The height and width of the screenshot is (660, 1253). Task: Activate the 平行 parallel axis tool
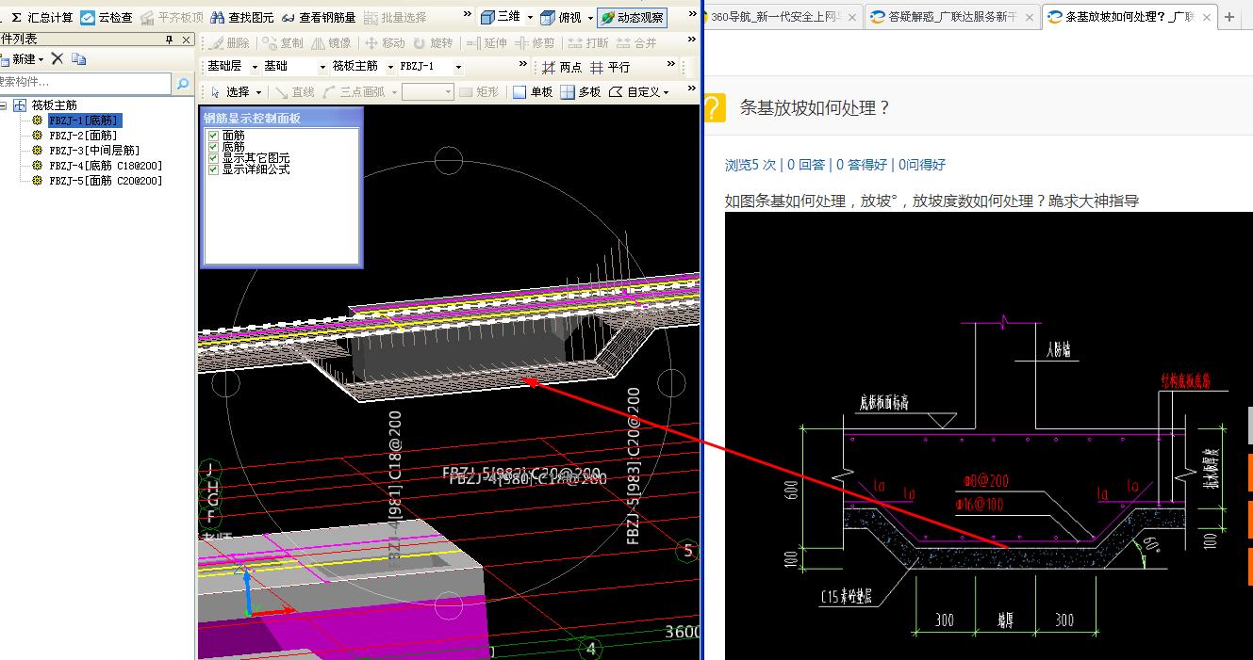pos(610,68)
